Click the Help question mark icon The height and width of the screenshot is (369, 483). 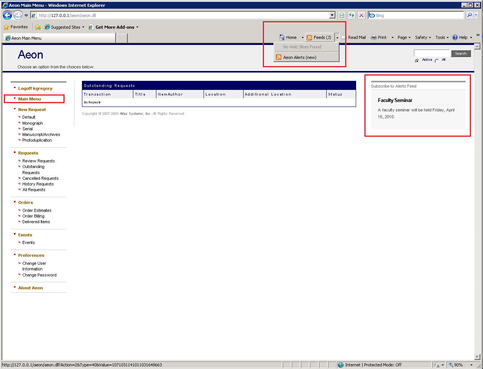pos(455,37)
